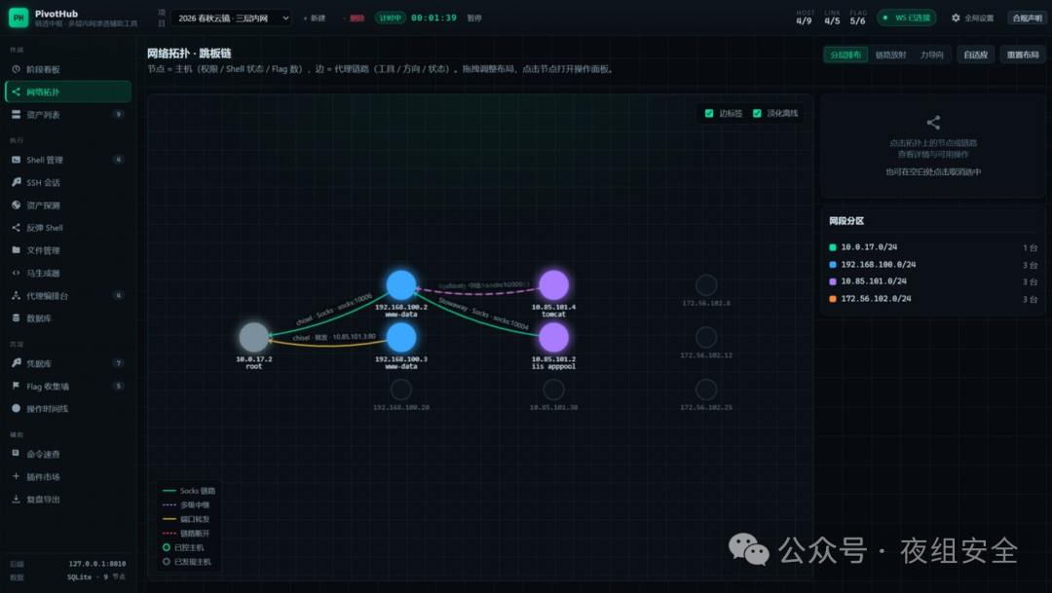Screen dimensions: 1052x593
Task: Open the 文件管理 folder icon
Action: click(17, 250)
